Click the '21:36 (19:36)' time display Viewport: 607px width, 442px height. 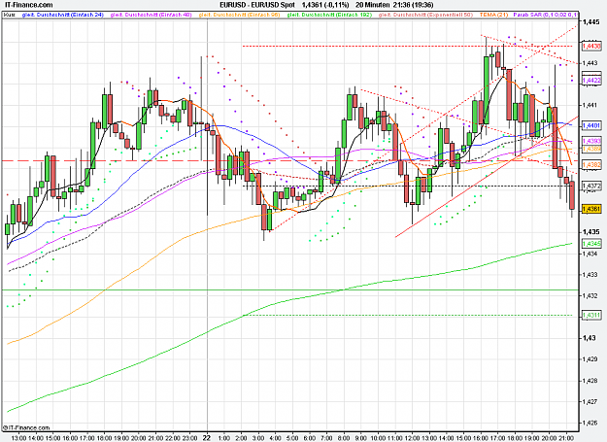click(413, 5)
